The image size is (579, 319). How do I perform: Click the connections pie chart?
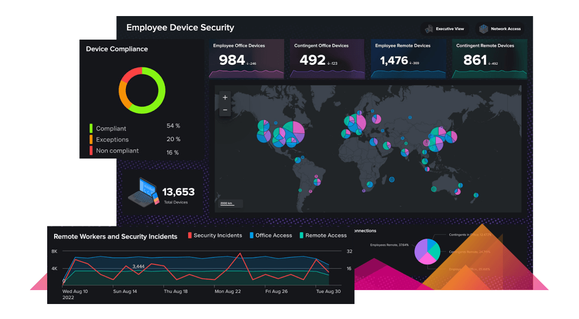pos(427,252)
